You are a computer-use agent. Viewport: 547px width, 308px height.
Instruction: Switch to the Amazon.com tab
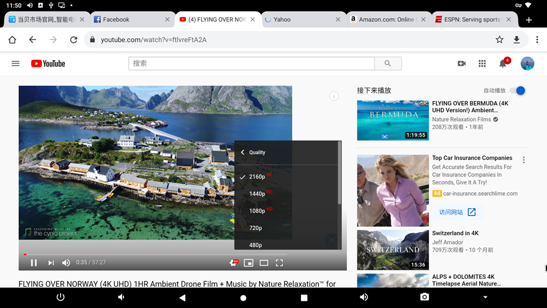pos(385,19)
